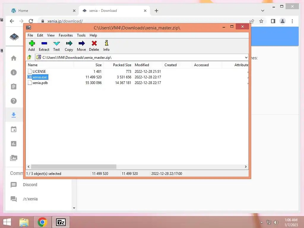304x228 pixels.
Task: Open the Favorites menu in 7-Zip
Action: [x=66, y=35]
